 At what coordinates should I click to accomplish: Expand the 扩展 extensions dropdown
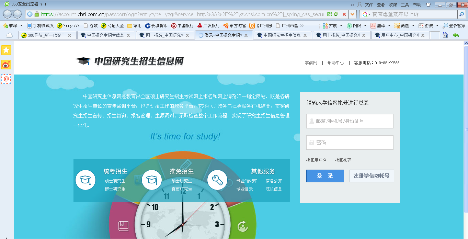coord(341,26)
